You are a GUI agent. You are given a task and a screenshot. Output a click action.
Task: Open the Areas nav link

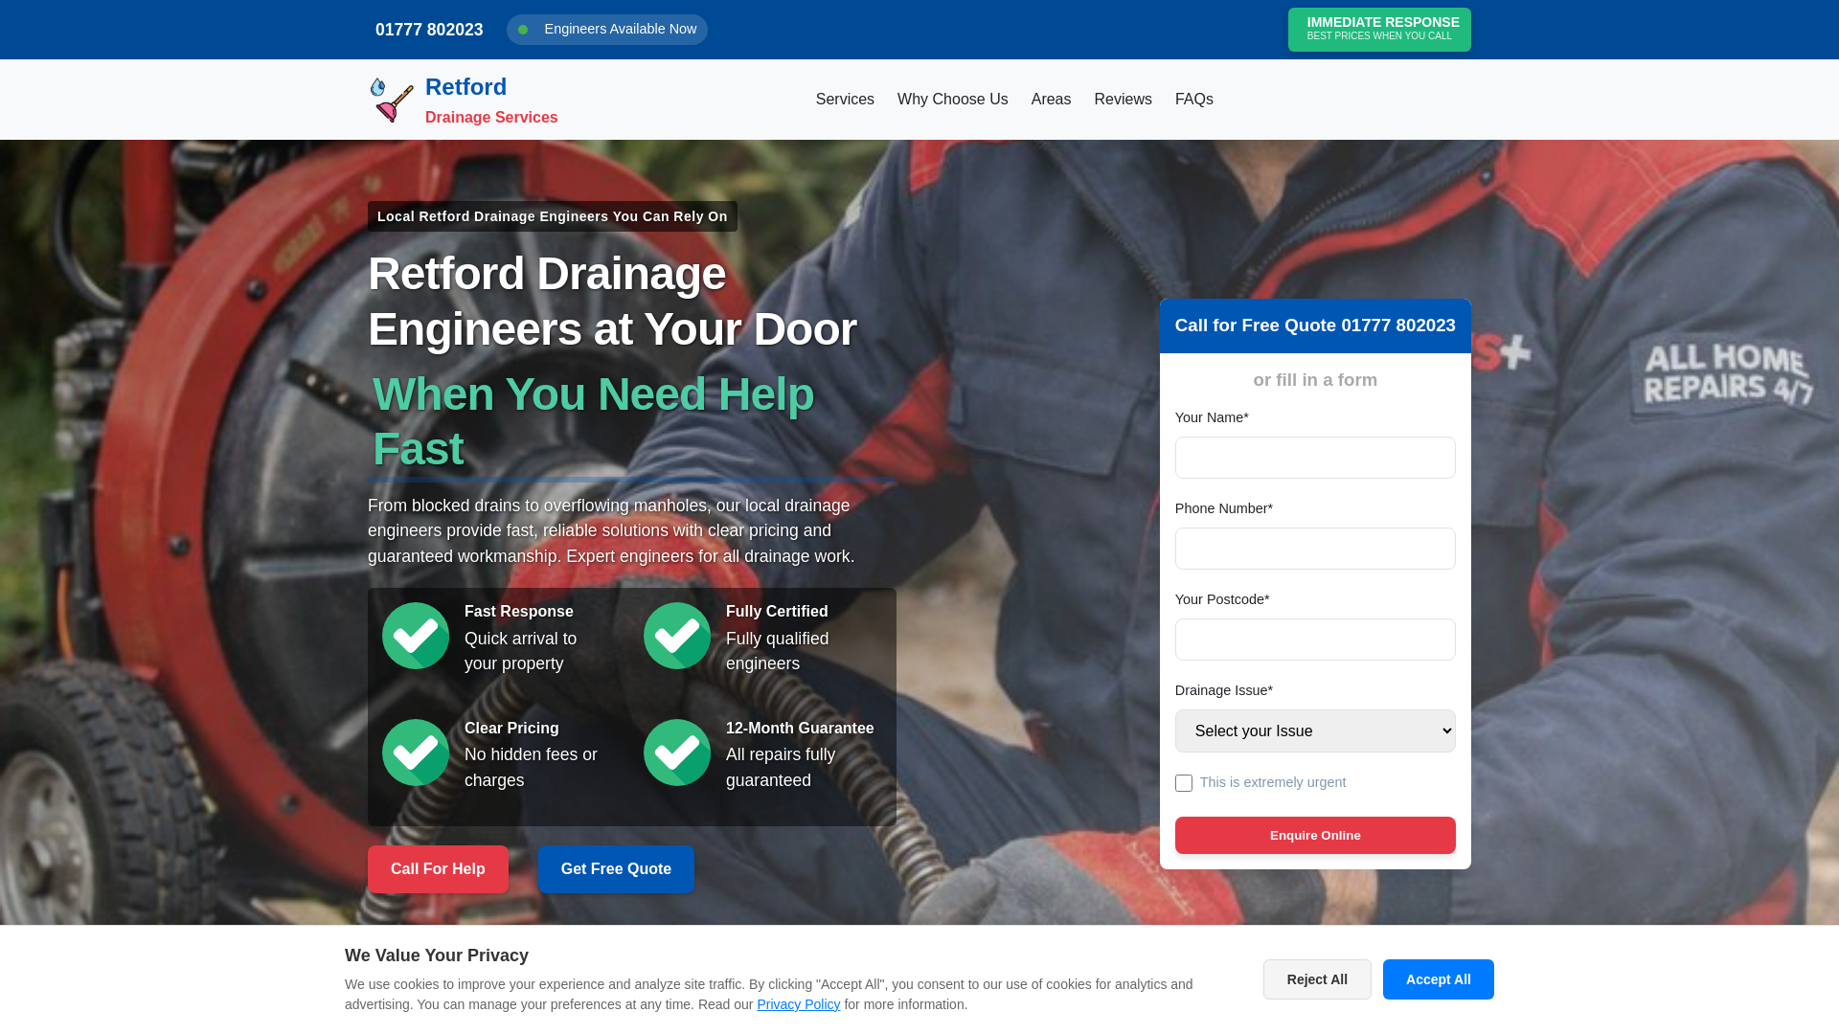pyautogui.click(x=1051, y=100)
